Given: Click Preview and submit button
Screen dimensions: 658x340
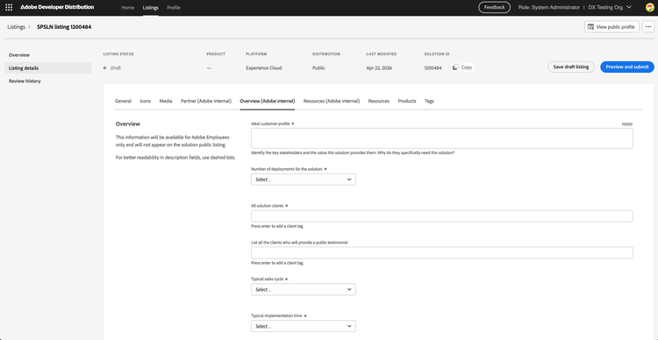Looking at the screenshot, I should click(627, 67).
